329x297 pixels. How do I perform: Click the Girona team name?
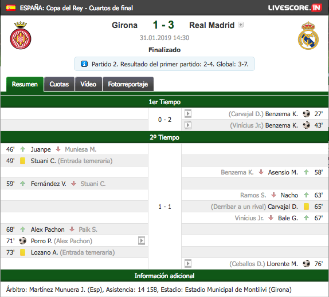coord(124,25)
